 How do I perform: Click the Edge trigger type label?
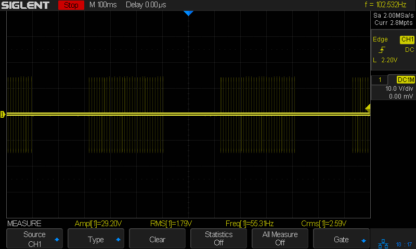pos(380,39)
